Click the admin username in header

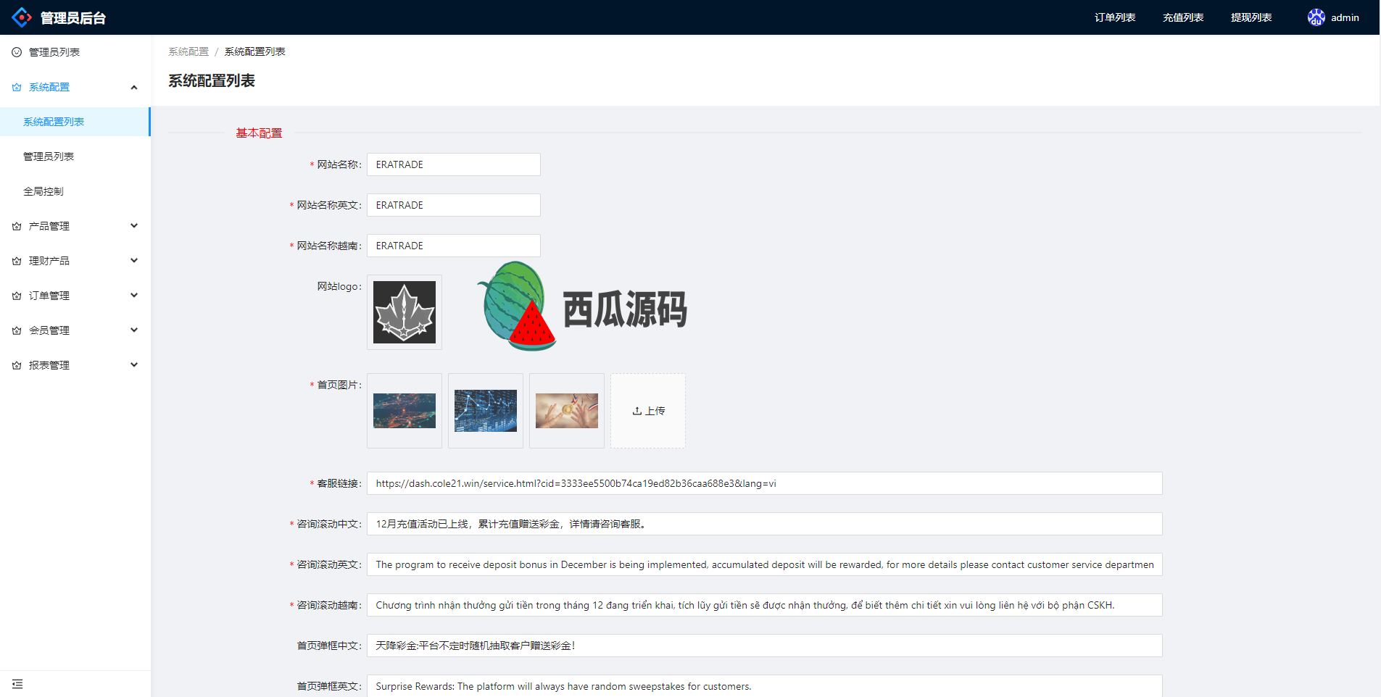[x=1345, y=17]
